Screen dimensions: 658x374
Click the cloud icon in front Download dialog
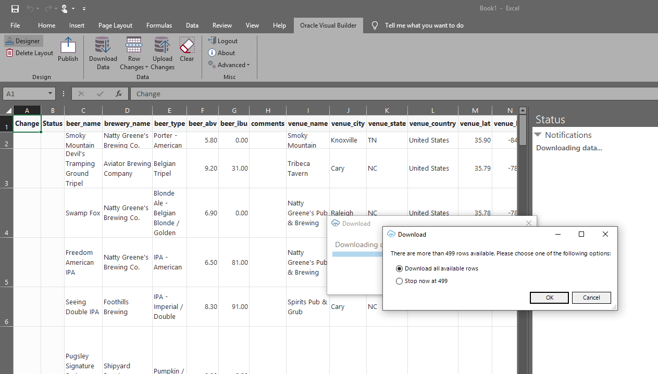coord(391,234)
